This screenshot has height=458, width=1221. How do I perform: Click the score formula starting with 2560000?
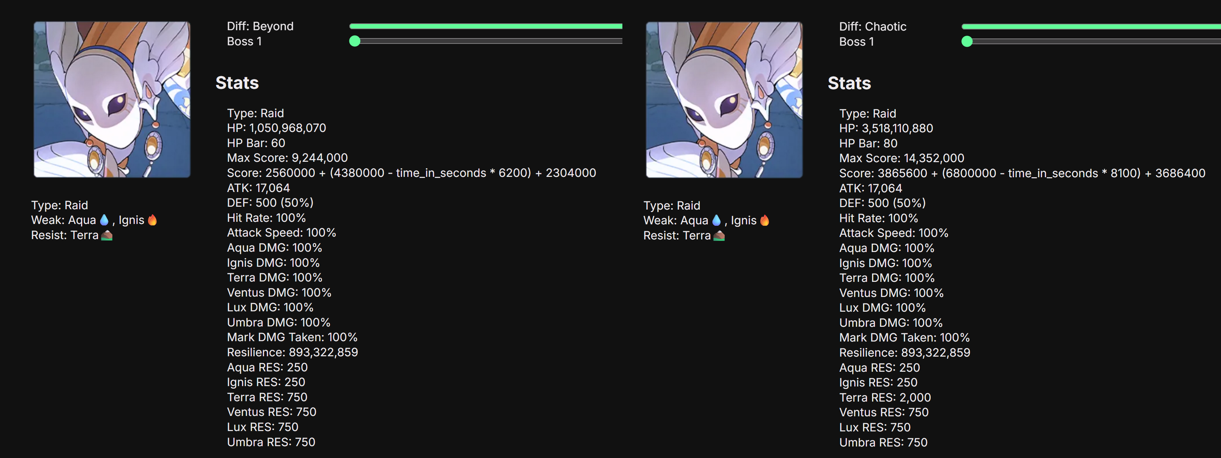[x=411, y=173]
